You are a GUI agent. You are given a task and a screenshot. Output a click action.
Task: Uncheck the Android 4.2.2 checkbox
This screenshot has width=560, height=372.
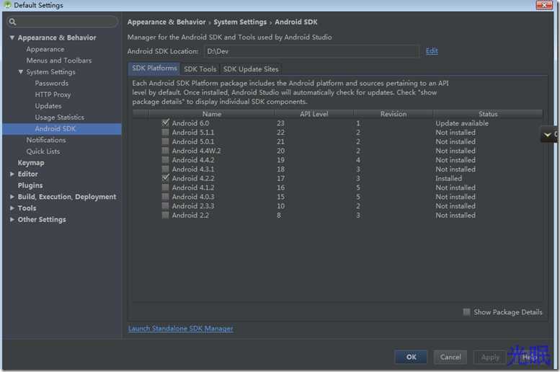pyautogui.click(x=165, y=178)
